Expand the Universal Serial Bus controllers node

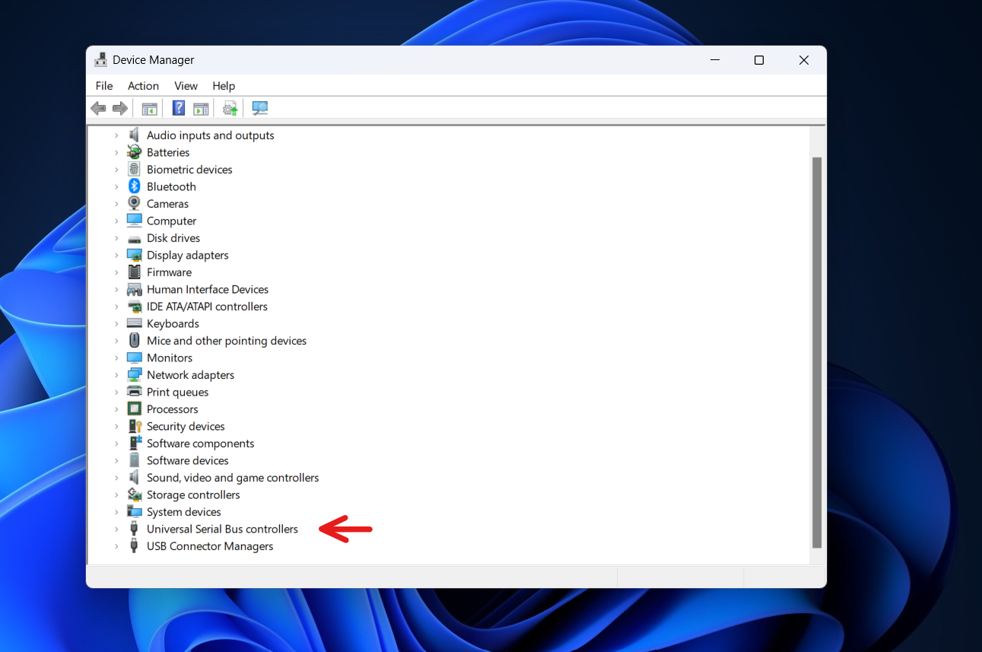click(x=116, y=529)
